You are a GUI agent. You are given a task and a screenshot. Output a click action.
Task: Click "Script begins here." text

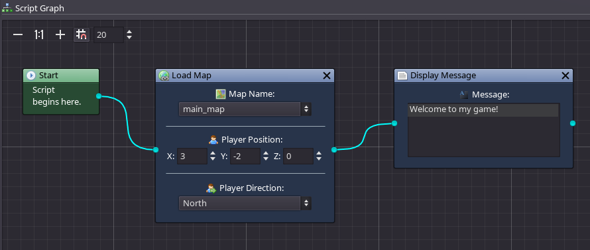[57, 96]
